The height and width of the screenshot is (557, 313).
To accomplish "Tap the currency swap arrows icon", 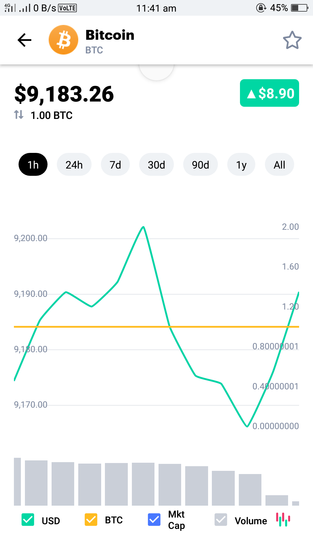I will (19, 115).
